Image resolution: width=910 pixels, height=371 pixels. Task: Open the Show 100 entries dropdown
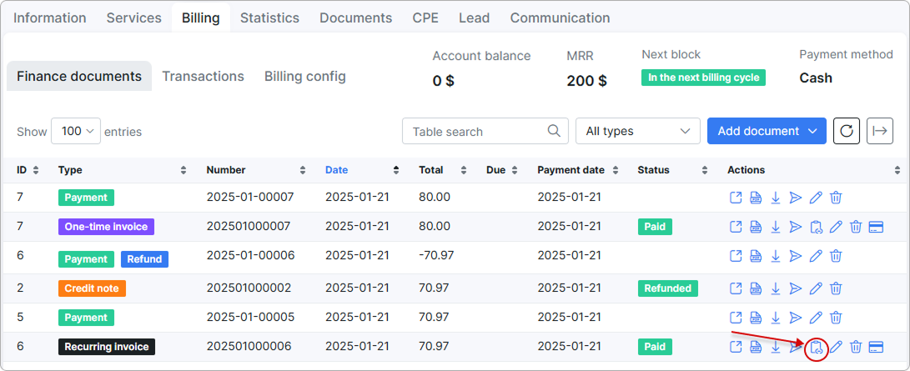point(76,131)
